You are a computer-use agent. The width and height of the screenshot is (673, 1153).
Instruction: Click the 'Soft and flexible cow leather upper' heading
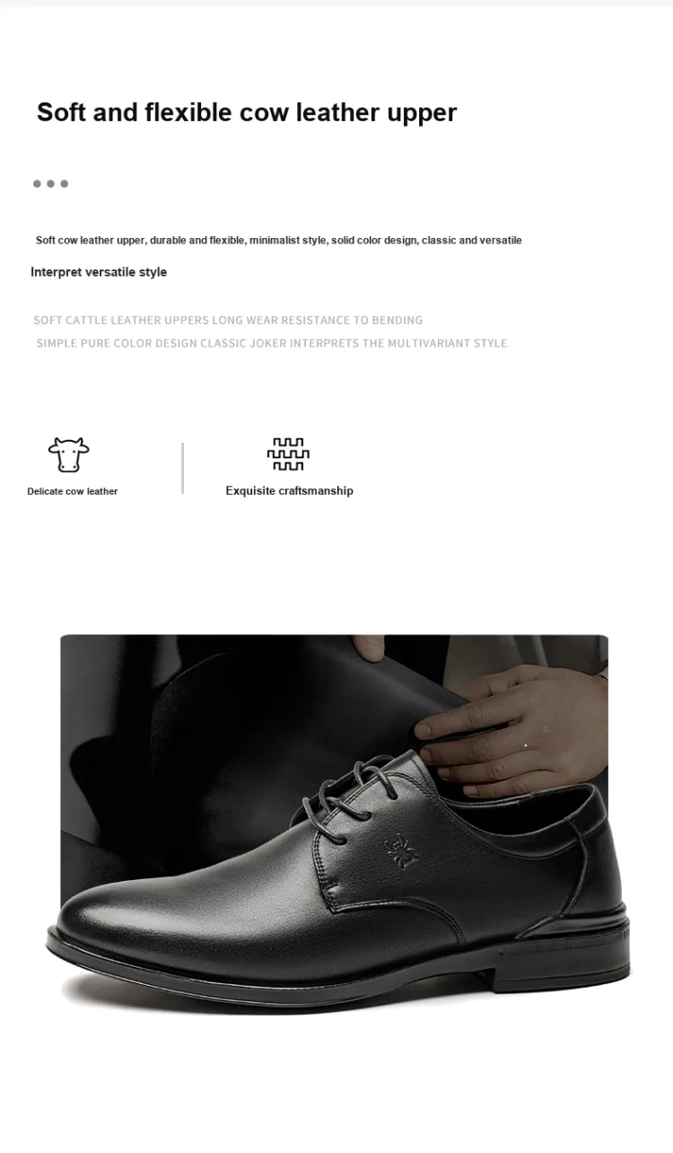point(247,112)
